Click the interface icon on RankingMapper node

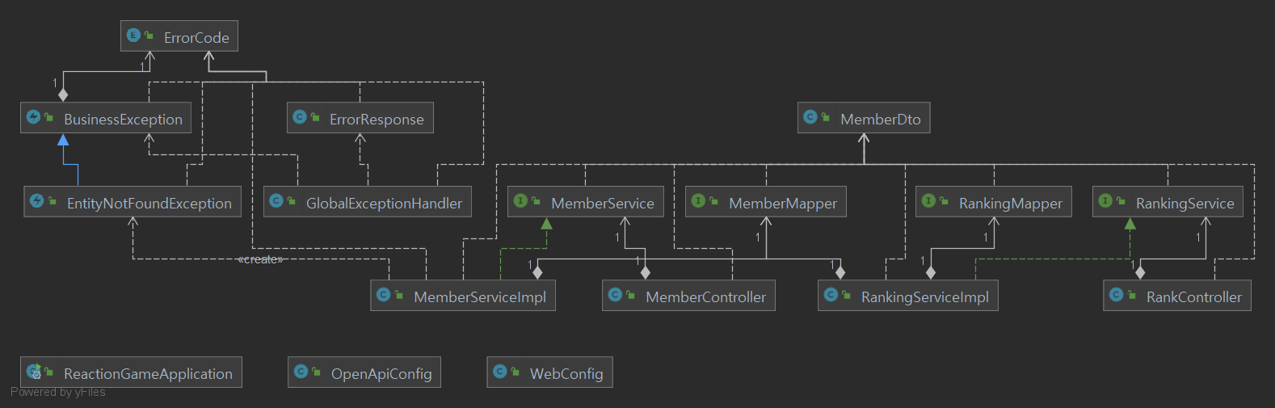(x=928, y=201)
